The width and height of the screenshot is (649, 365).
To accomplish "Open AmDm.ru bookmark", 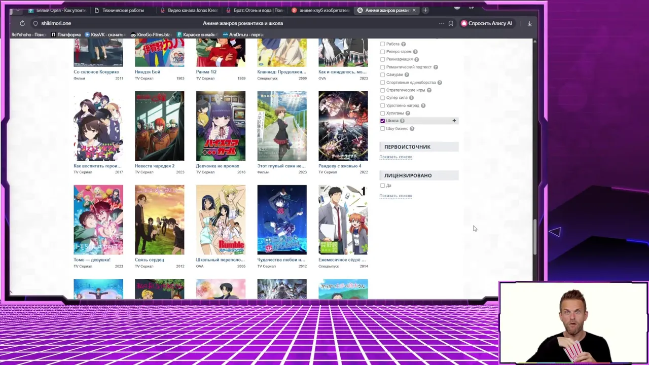I will tap(243, 34).
